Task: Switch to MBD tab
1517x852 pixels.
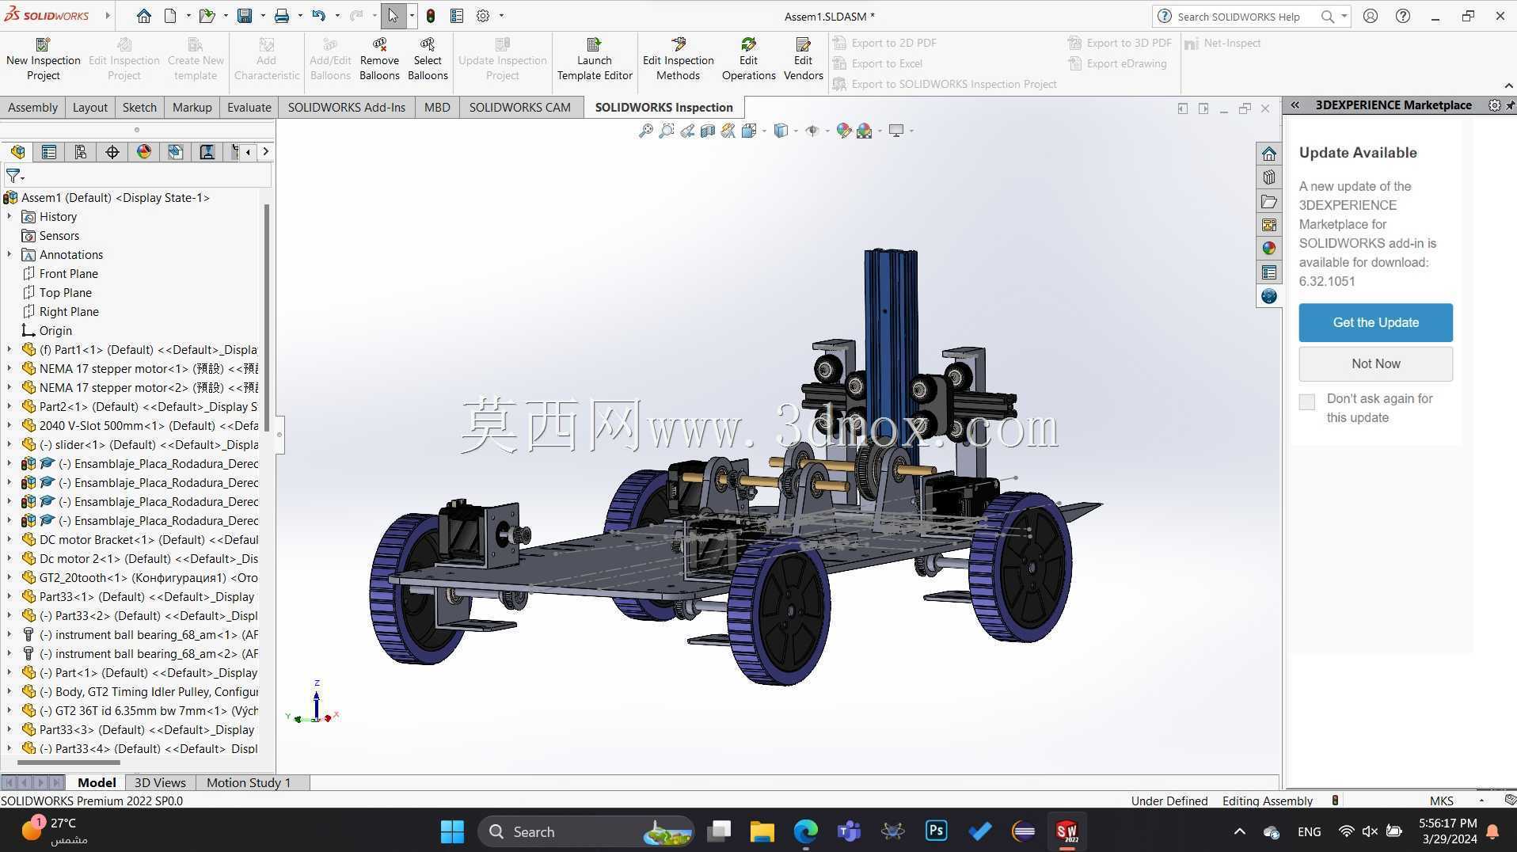Action: point(437,108)
